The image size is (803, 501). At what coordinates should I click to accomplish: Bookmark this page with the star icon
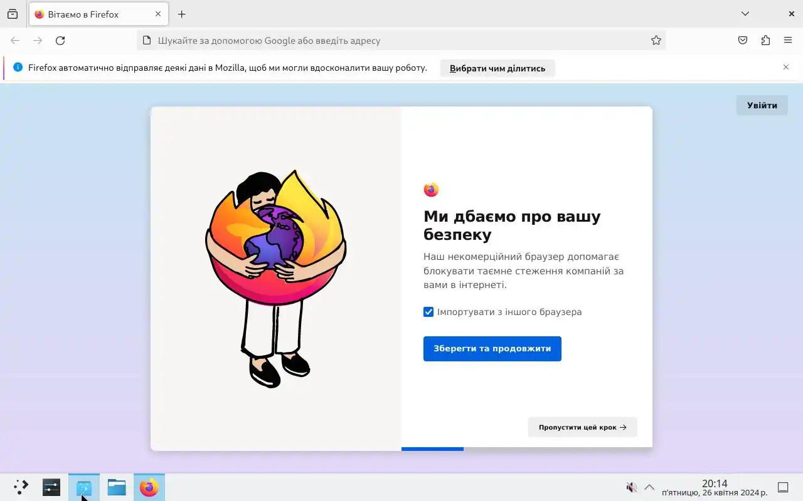pos(656,41)
